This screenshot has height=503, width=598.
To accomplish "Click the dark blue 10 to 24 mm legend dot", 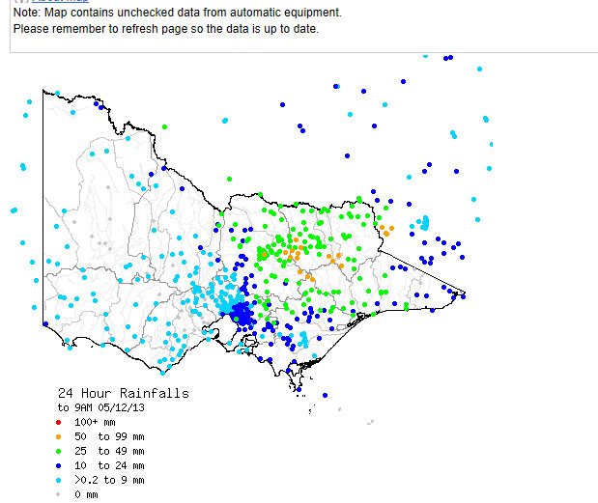I will pos(58,465).
